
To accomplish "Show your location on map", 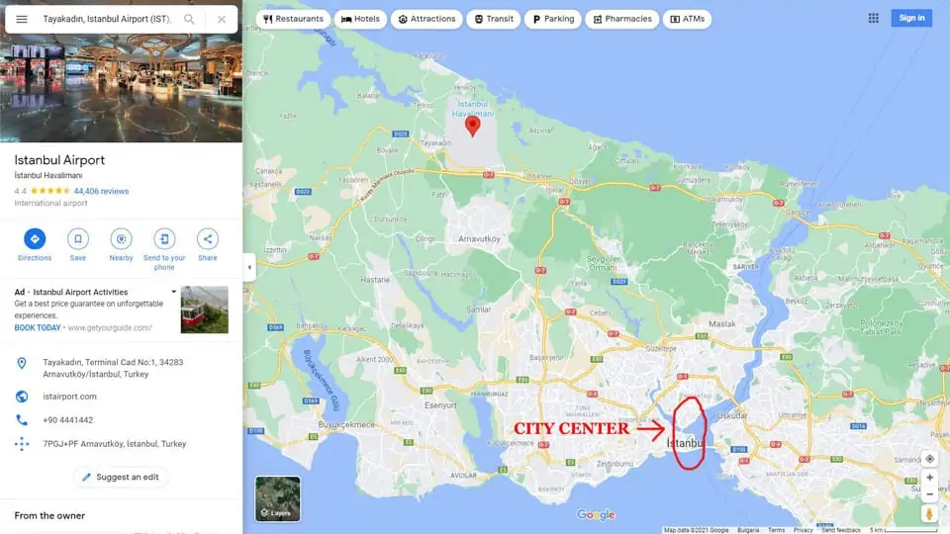I will pos(929,459).
